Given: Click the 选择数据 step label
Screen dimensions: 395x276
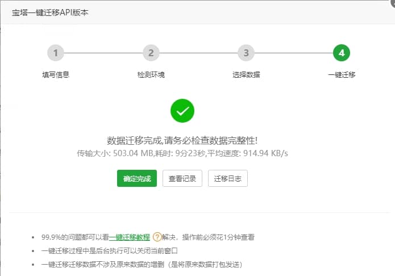Looking at the screenshot, I should (246, 75).
